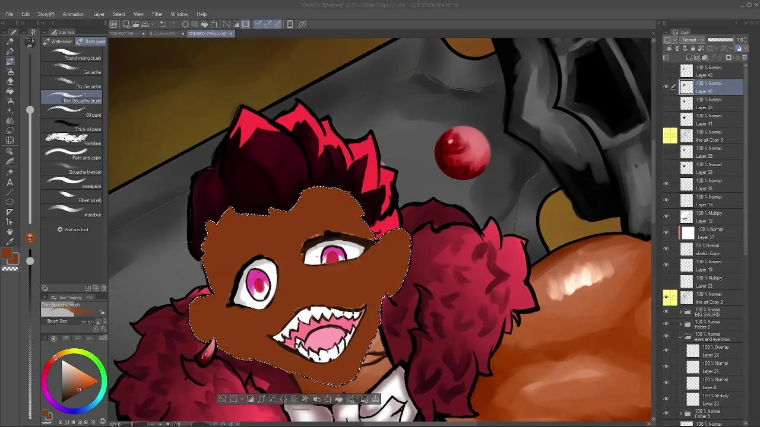
Task: Hide the sketch Copy layer
Action: [x=666, y=249]
